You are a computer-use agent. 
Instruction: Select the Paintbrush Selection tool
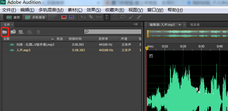click(131, 17)
